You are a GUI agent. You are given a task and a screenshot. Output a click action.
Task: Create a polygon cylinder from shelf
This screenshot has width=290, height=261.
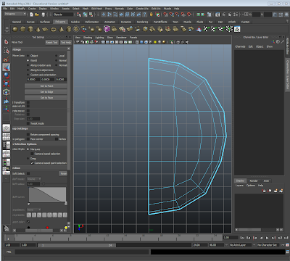click(x=30, y=30)
